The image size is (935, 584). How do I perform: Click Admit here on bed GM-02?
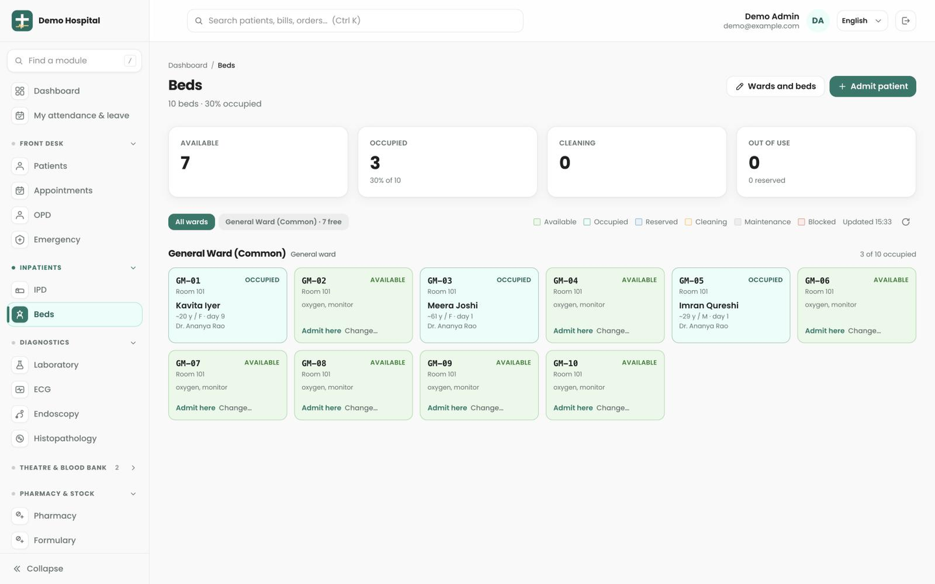tap(321, 331)
